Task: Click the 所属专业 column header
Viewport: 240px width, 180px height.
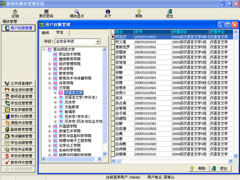Action: pos(221,31)
